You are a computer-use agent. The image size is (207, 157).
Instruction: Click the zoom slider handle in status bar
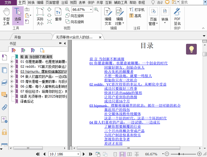179,154
